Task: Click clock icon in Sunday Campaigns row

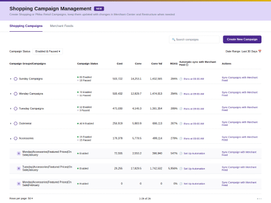Action: (x=181, y=79)
